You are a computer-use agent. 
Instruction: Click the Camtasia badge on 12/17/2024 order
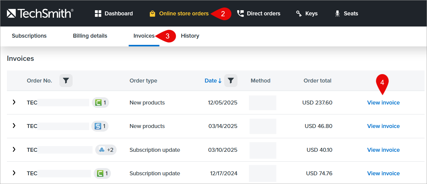coord(102,173)
